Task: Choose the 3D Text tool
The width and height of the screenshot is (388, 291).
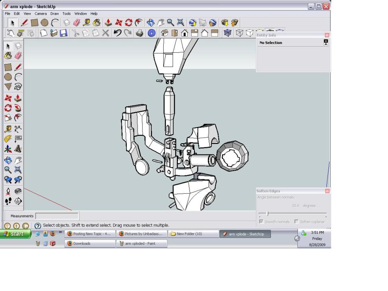Action: 18,149
